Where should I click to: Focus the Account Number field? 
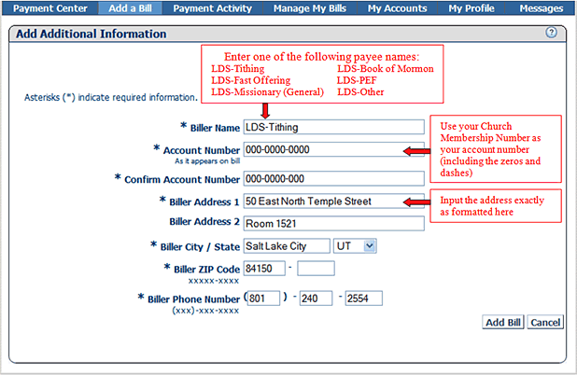[333, 149]
